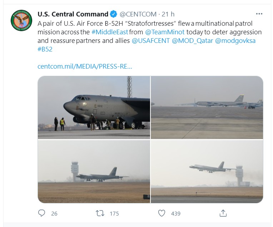Click the blue verified badge
Image resolution: width=273 pixels, height=227 pixels.
pos(113,14)
